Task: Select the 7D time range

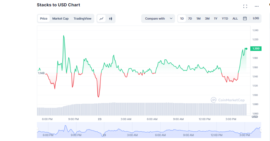Action: [x=190, y=18]
